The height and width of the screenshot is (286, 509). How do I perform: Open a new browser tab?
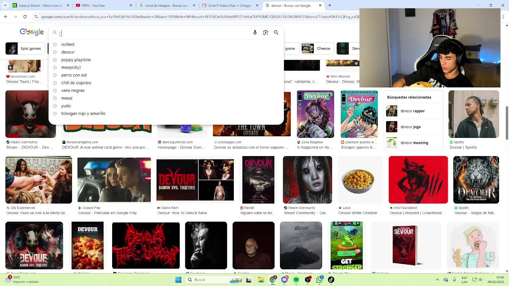(x=330, y=6)
